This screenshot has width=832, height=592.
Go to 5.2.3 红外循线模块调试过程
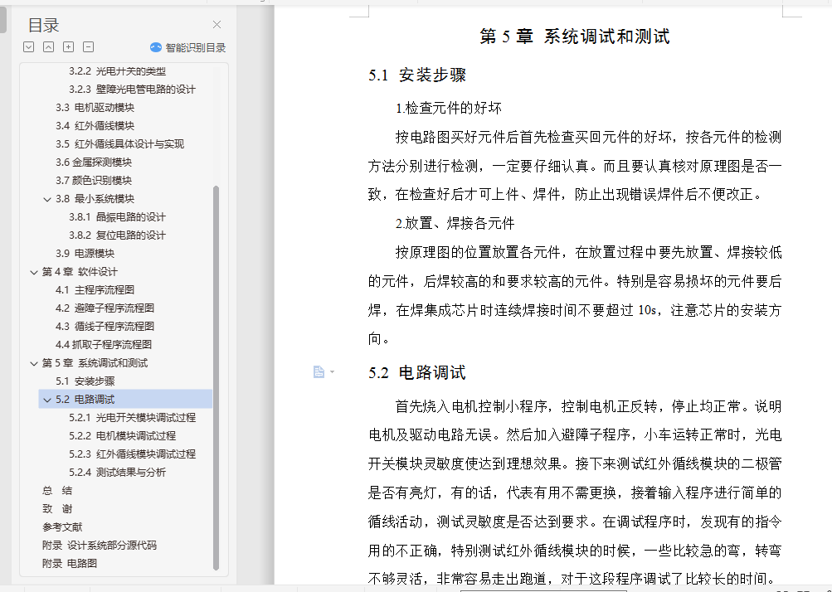pyautogui.click(x=132, y=454)
